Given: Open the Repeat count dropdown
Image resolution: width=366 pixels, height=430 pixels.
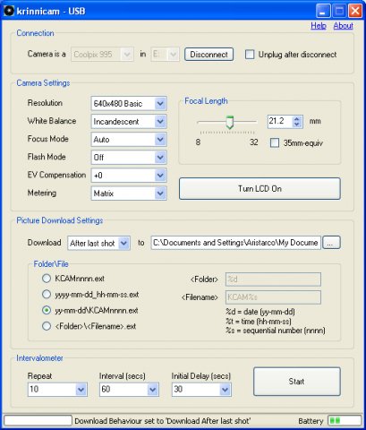Looking at the screenshot, I should pos(57,390).
